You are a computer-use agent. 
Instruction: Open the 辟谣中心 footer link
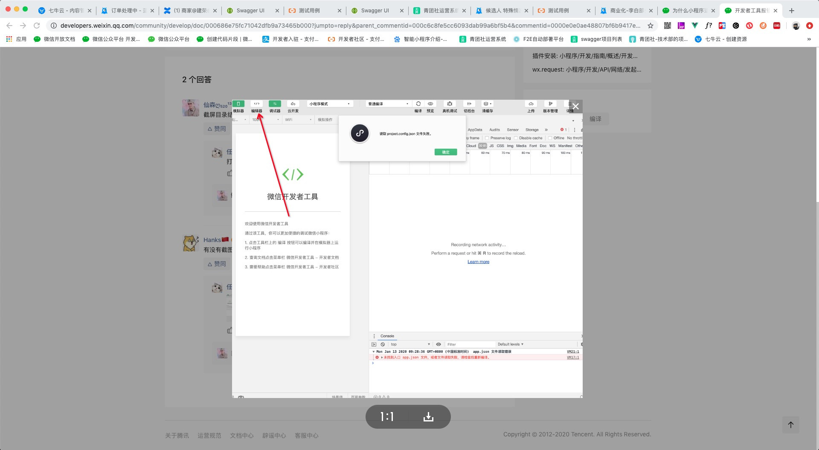point(274,436)
